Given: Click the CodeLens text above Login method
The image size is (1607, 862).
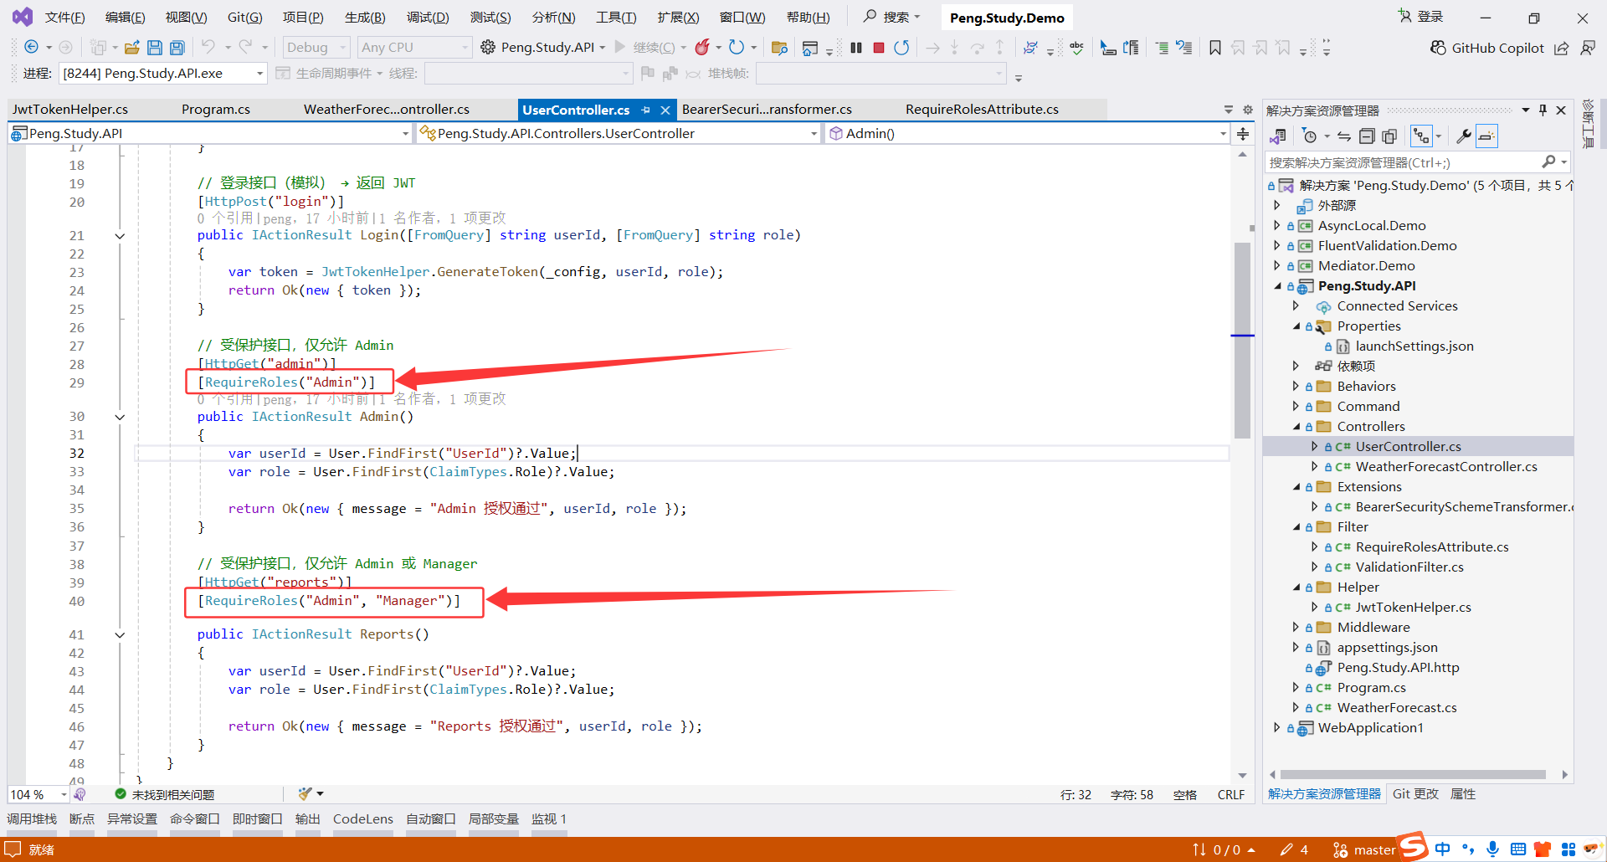Looking at the screenshot, I should pos(352,218).
